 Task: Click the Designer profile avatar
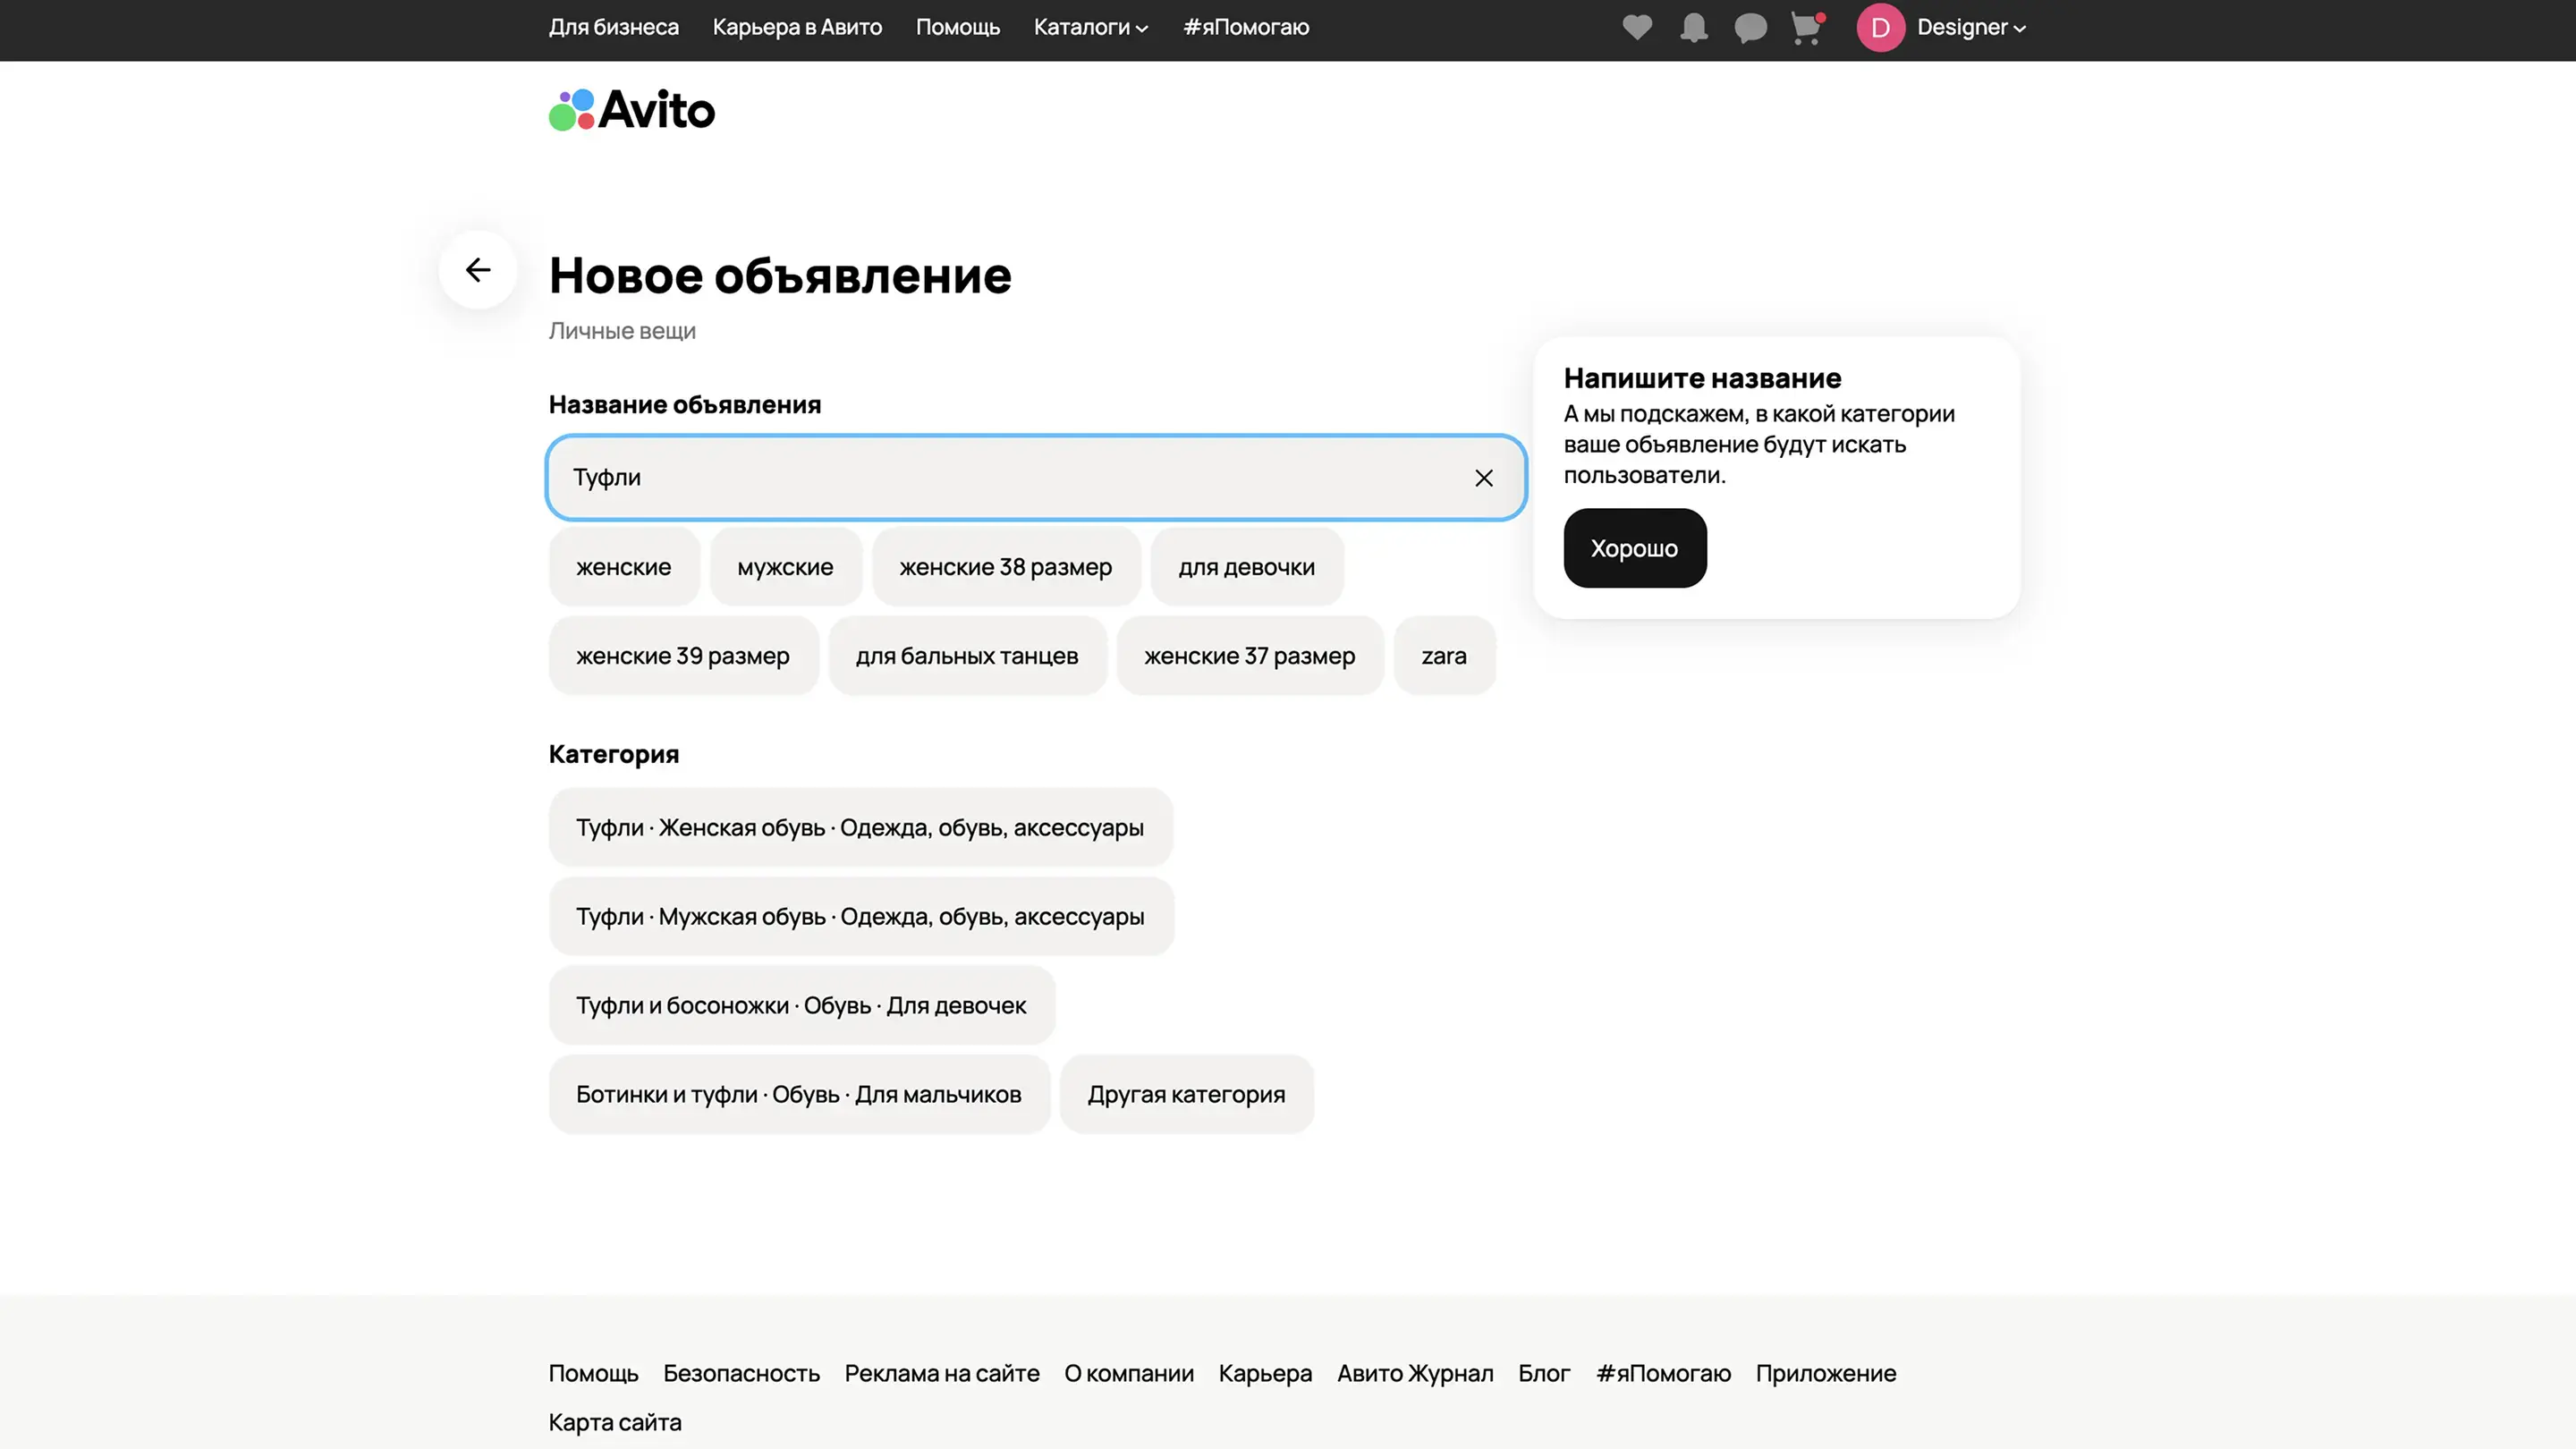click(1880, 27)
